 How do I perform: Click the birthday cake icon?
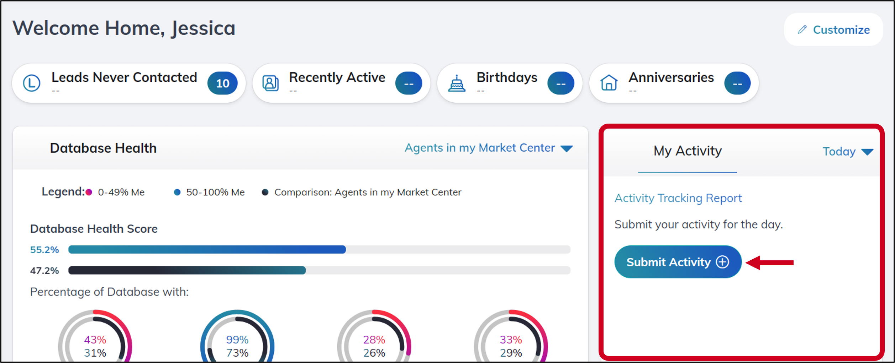457,84
